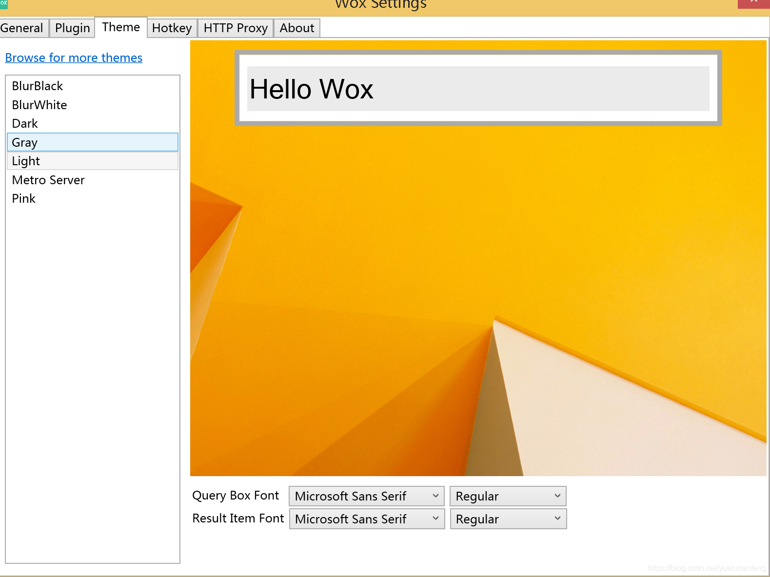Open the HTTP Proxy tab
The height and width of the screenshot is (577, 770).
(x=236, y=28)
